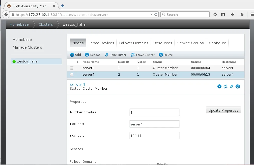The height and width of the screenshot is (165, 254).
Task: Click the lock icon in address bar
Action: pos(13,15)
